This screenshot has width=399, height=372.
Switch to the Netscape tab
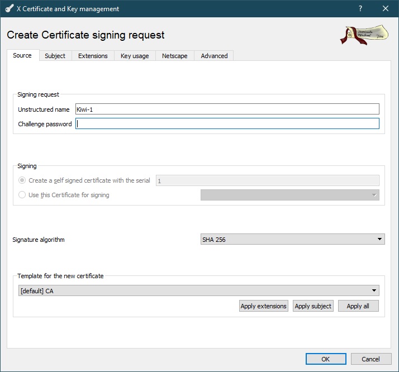[175, 56]
